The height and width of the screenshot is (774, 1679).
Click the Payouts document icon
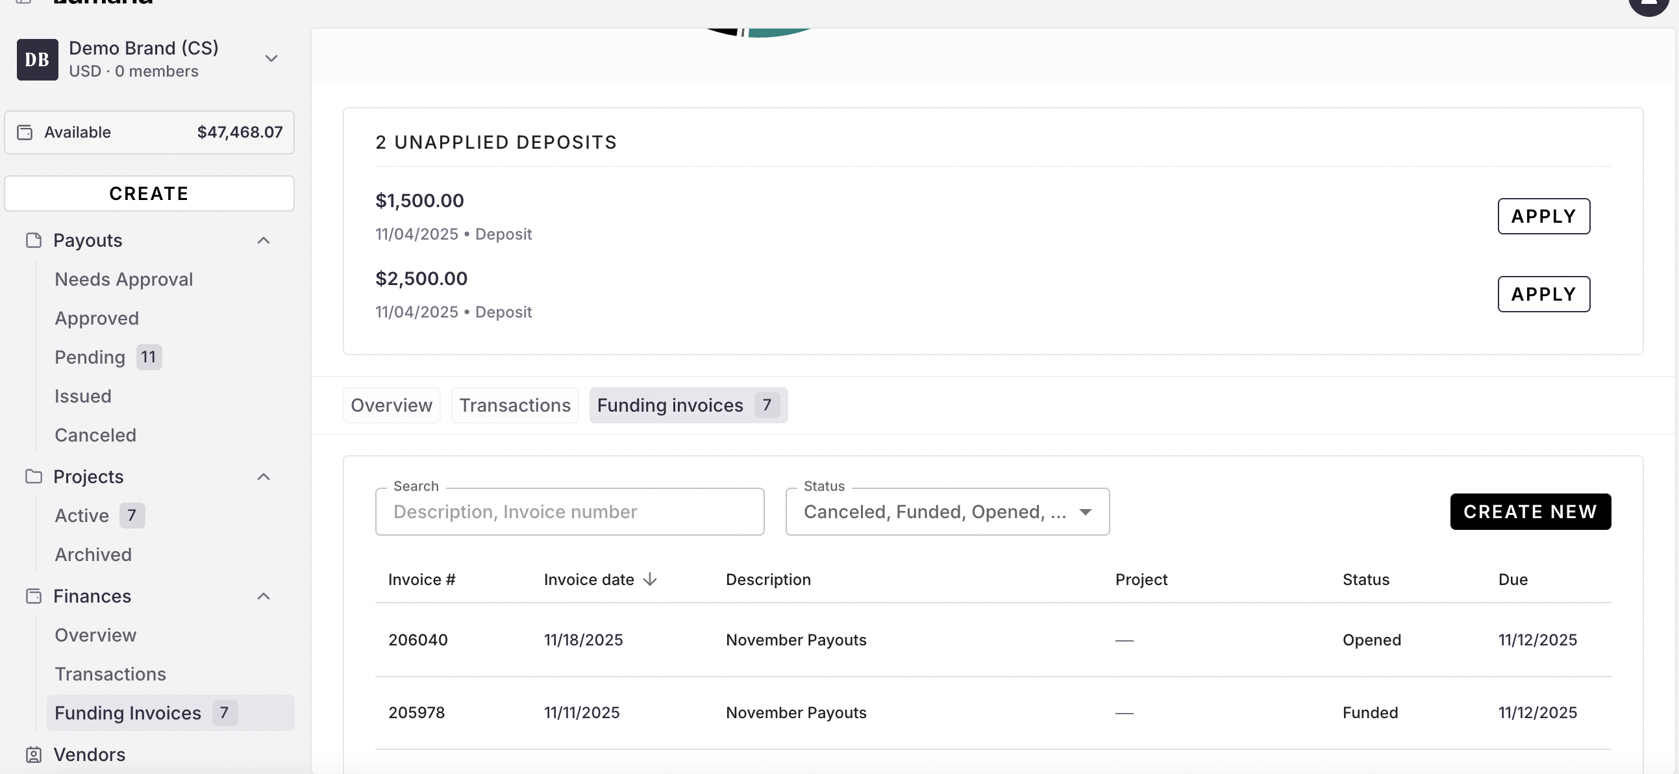coord(33,241)
